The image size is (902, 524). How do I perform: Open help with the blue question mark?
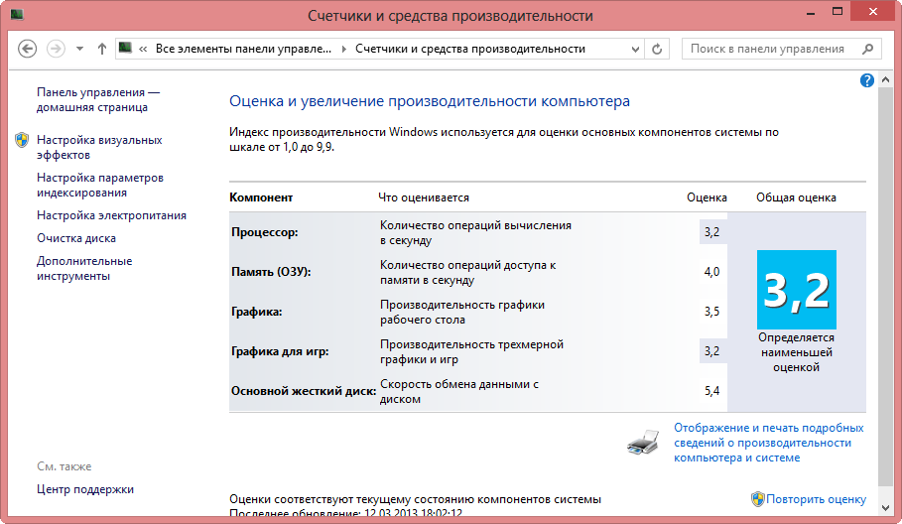867,80
